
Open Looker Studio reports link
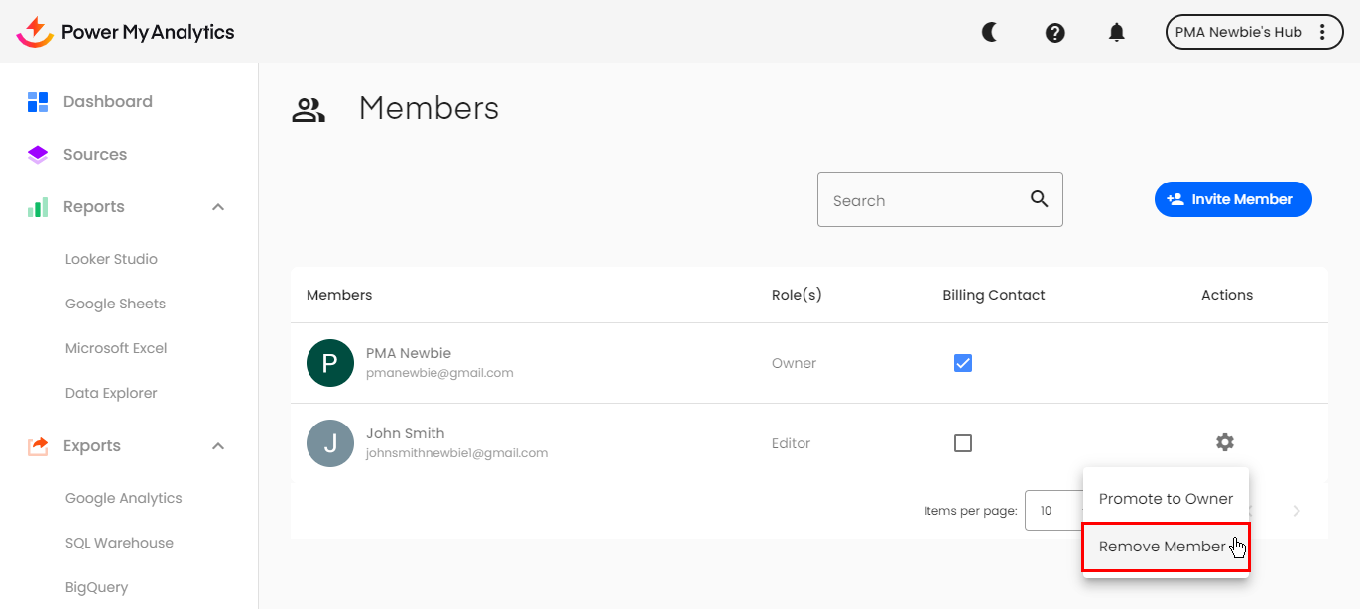pyautogui.click(x=111, y=259)
